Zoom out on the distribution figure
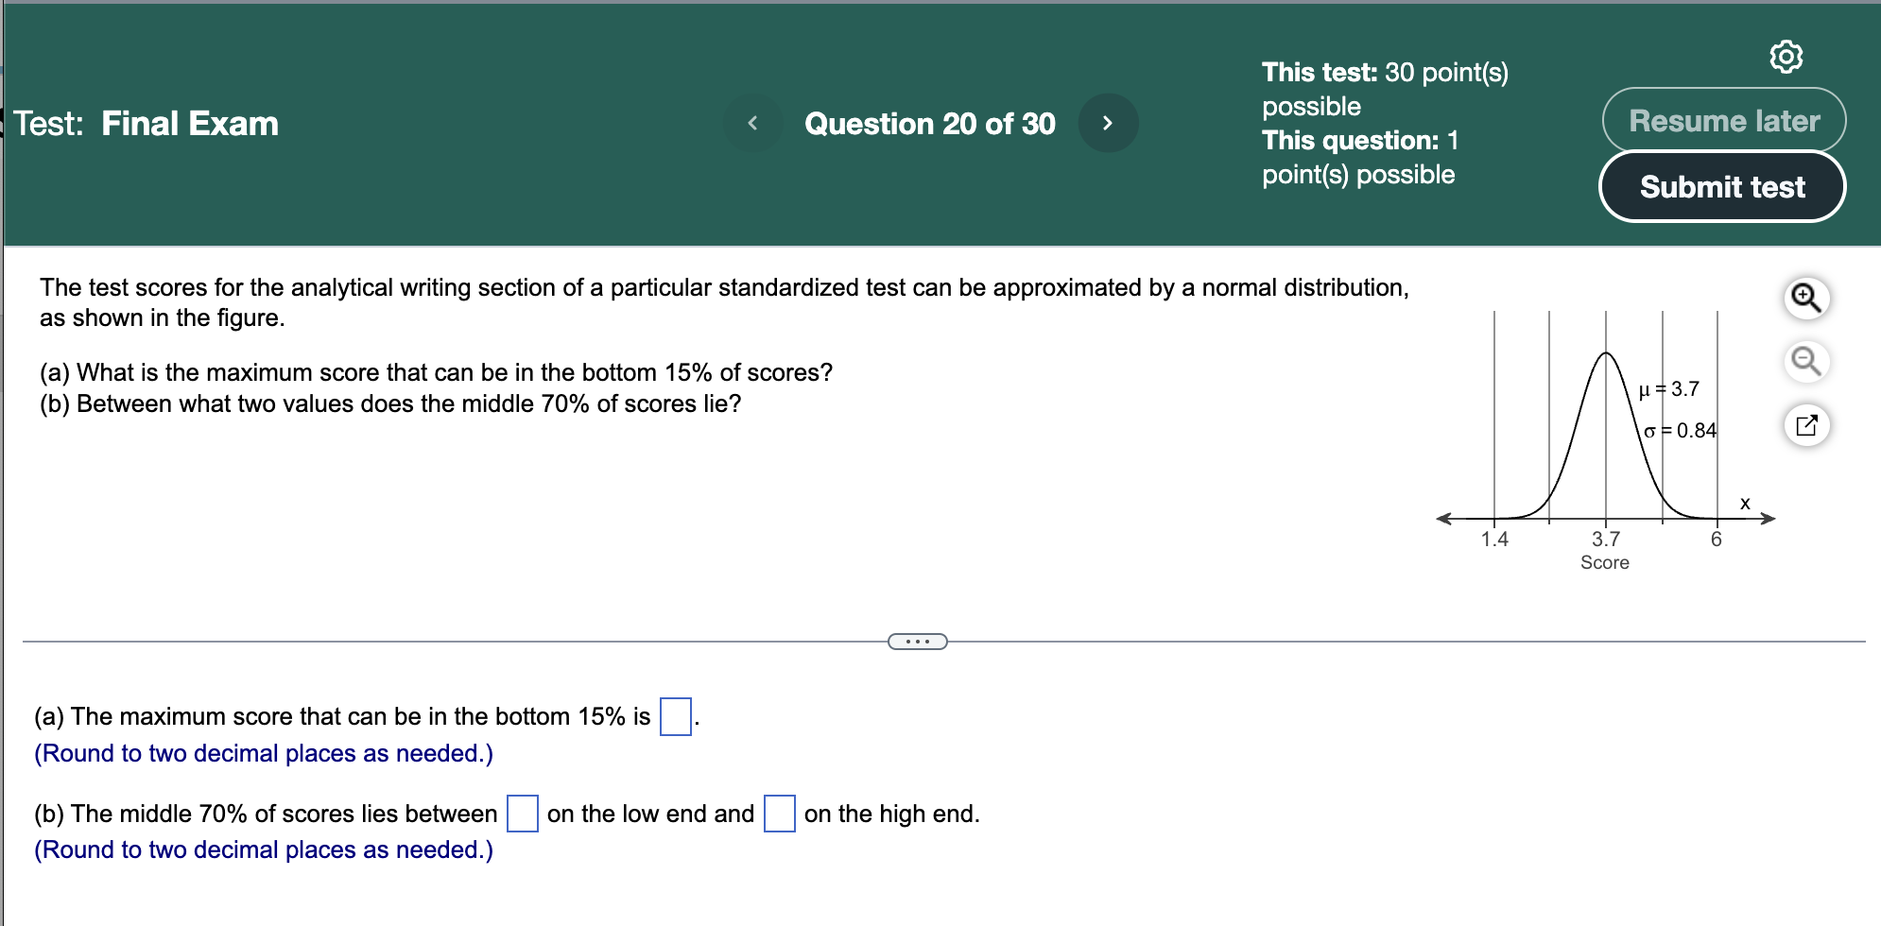This screenshot has width=1881, height=926. (x=1806, y=360)
